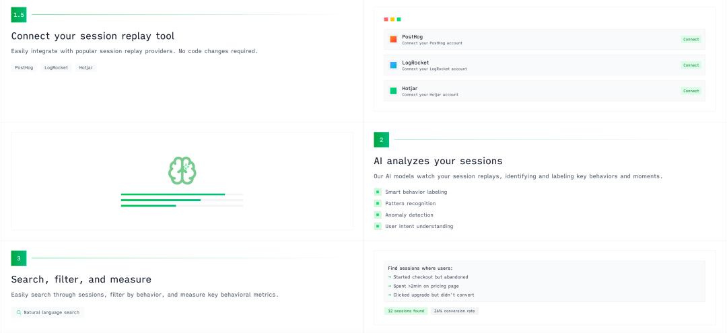
Task: Select the PostHog provider tag
Action: (24, 67)
